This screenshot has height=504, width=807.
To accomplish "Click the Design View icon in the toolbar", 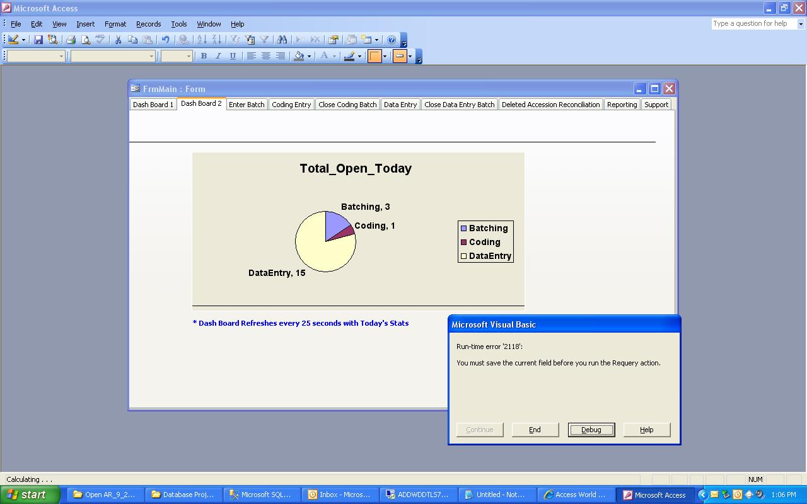I will [x=13, y=40].
